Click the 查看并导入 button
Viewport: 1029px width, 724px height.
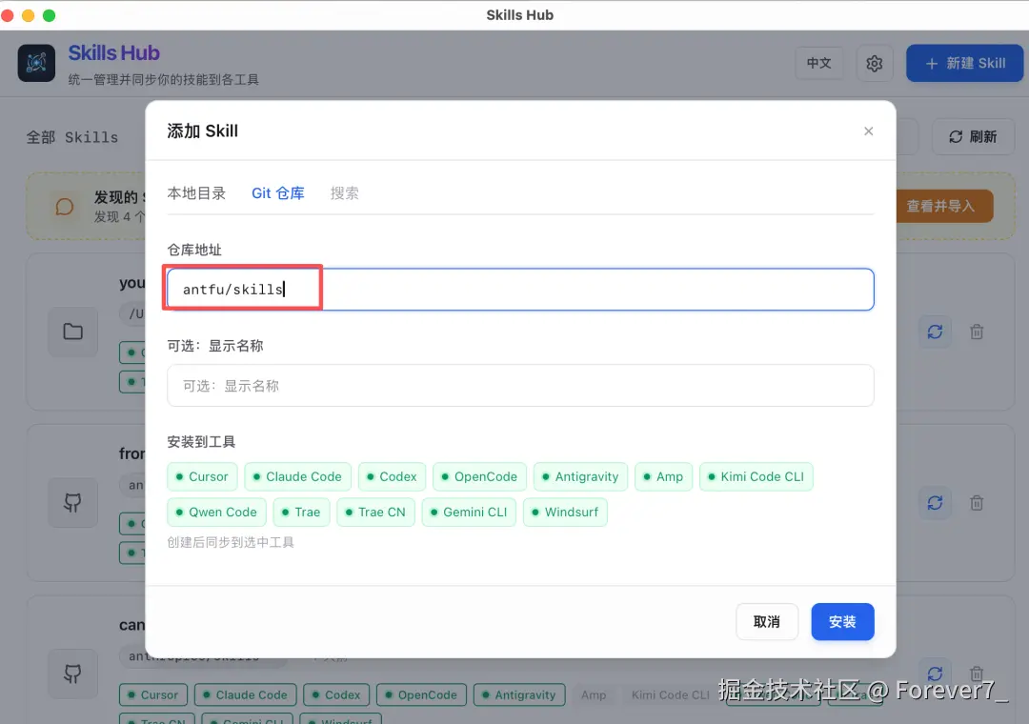pyautogui.click(x=940, y=206)
